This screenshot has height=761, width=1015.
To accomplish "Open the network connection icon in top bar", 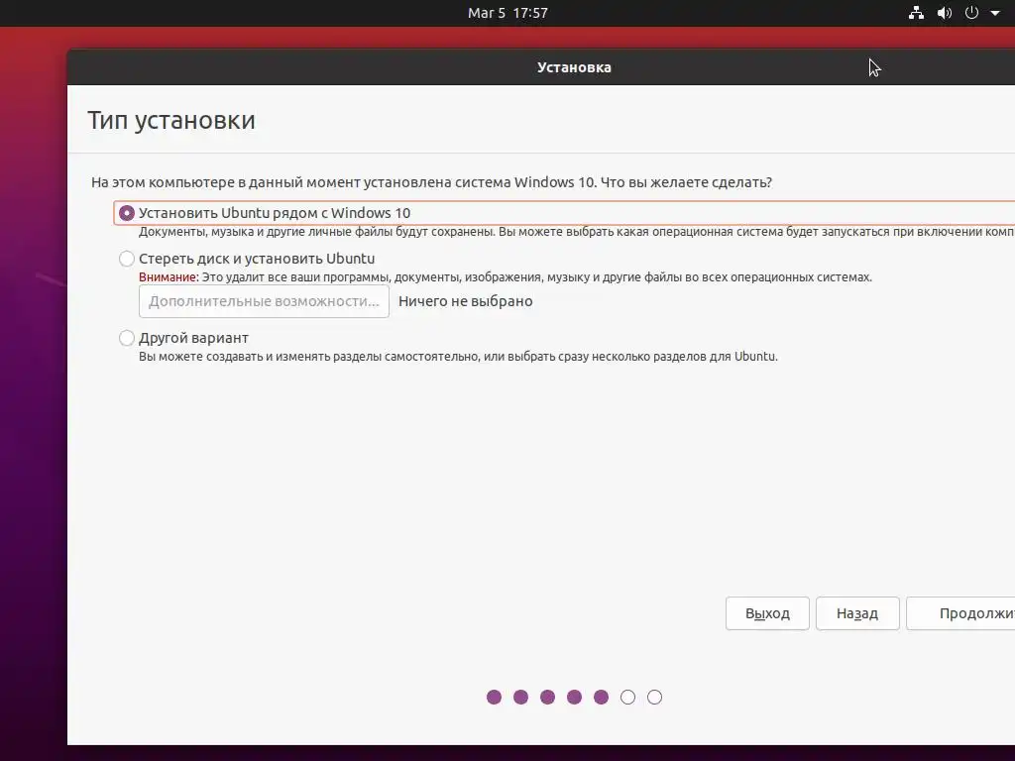I will click(x=916, y=13).
